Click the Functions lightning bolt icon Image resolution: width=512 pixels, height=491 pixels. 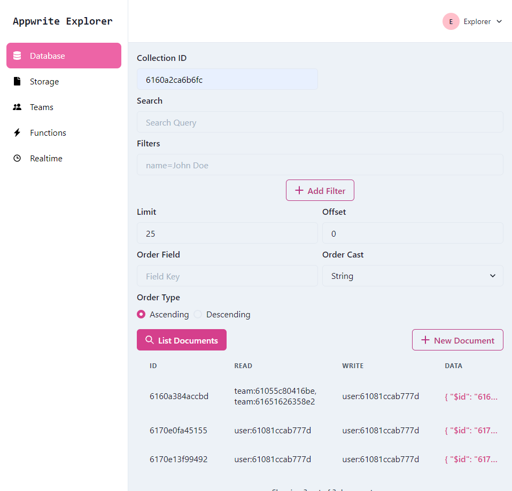pyautogui.click(x=17, y=133)
